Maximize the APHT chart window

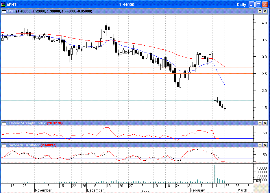click(x=258, y=4)
